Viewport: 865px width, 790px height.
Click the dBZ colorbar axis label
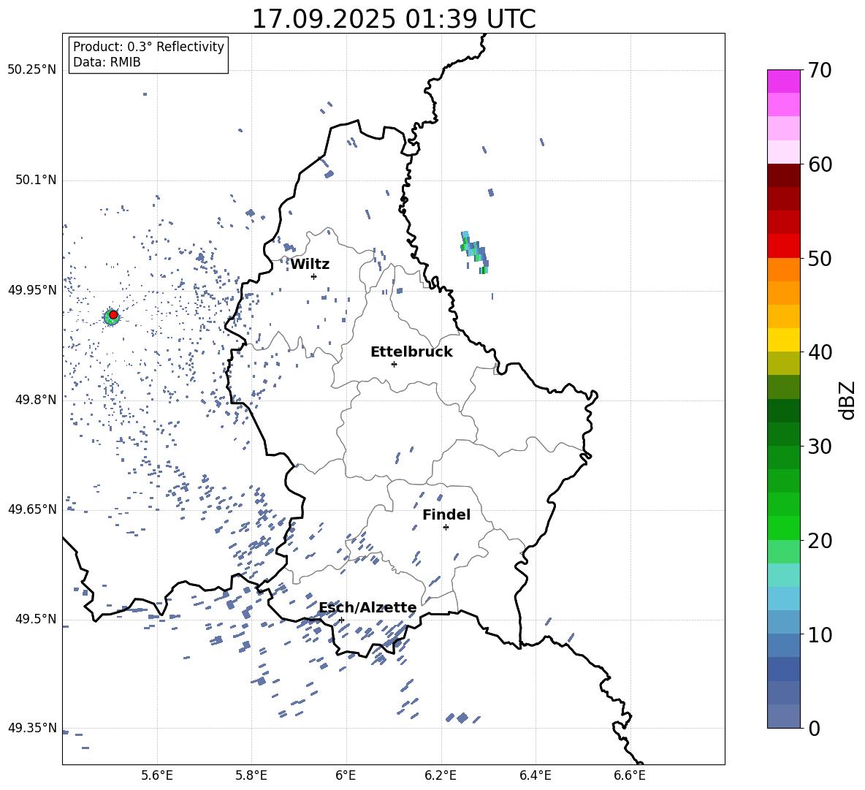coord(848,400)
